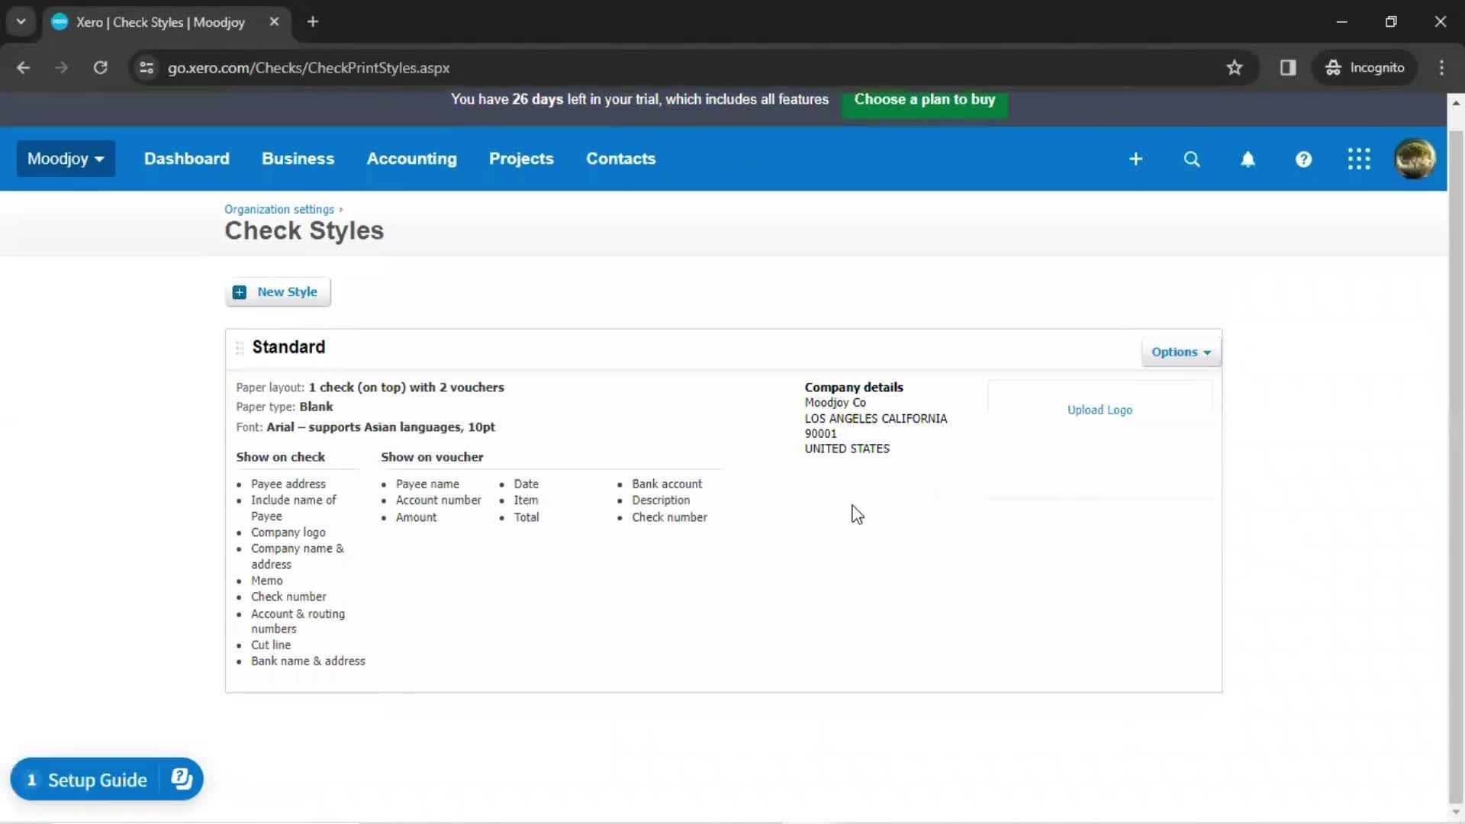Open the Business menu
1465x824 pixels.
point(298,159)
